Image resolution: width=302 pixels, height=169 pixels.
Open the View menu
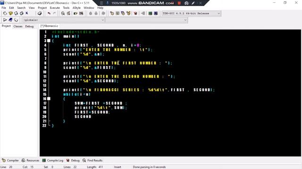32,8
